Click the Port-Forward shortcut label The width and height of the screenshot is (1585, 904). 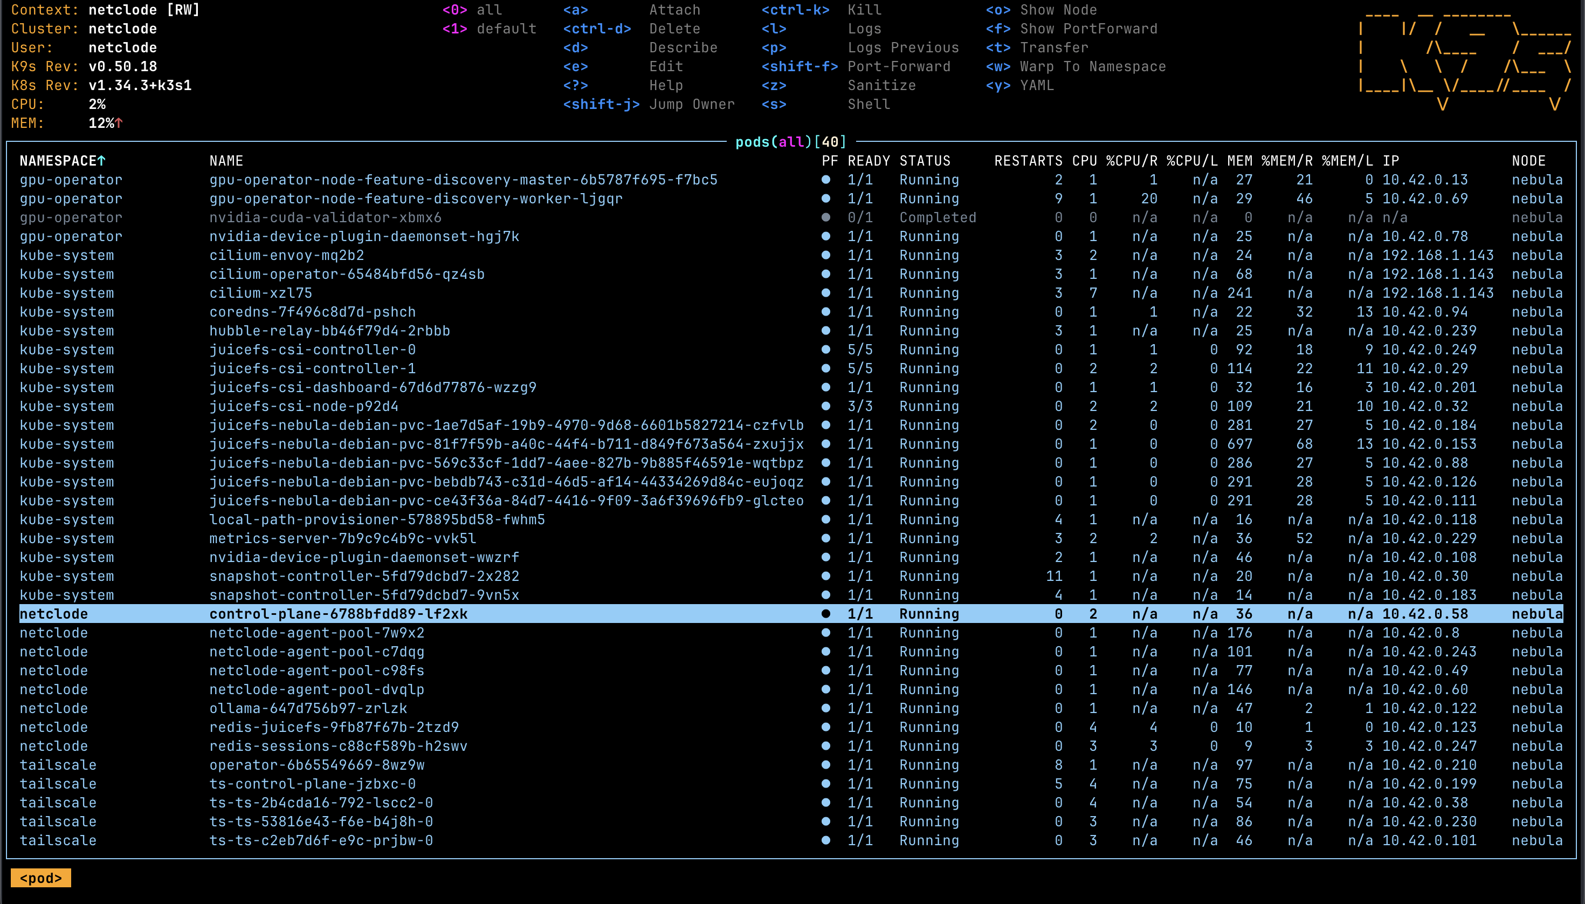(x=898, y=66)
